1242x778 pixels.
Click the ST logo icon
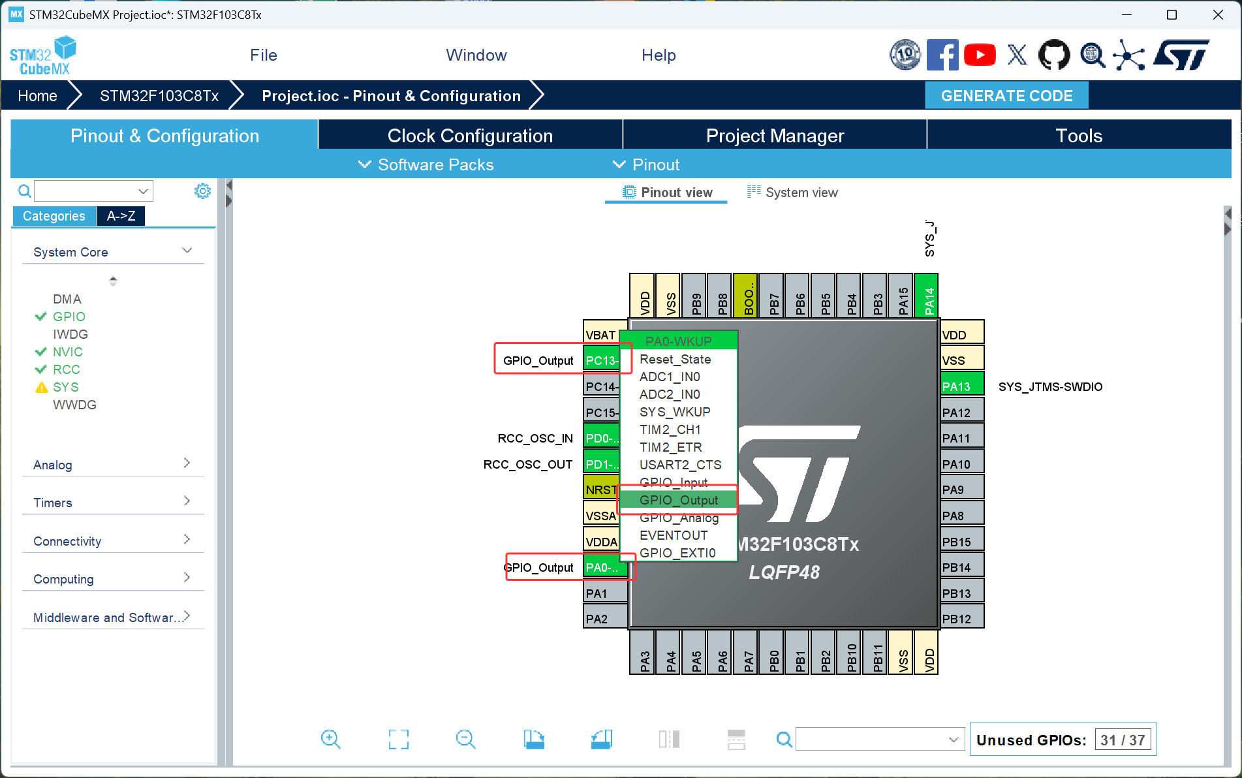tap(1181, 55)
